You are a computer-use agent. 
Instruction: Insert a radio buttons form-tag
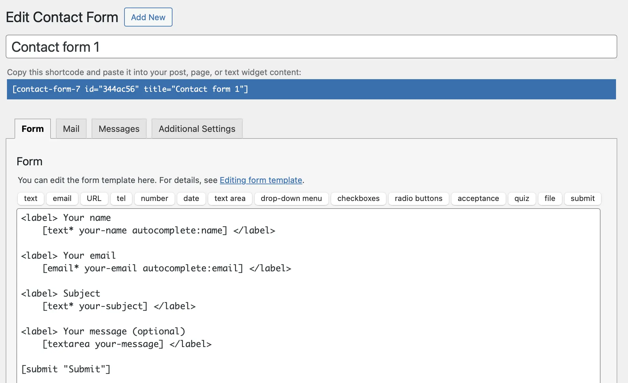tap(418, 198)
